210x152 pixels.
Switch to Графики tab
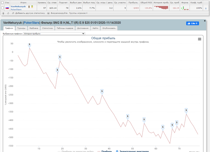(9, 28)
